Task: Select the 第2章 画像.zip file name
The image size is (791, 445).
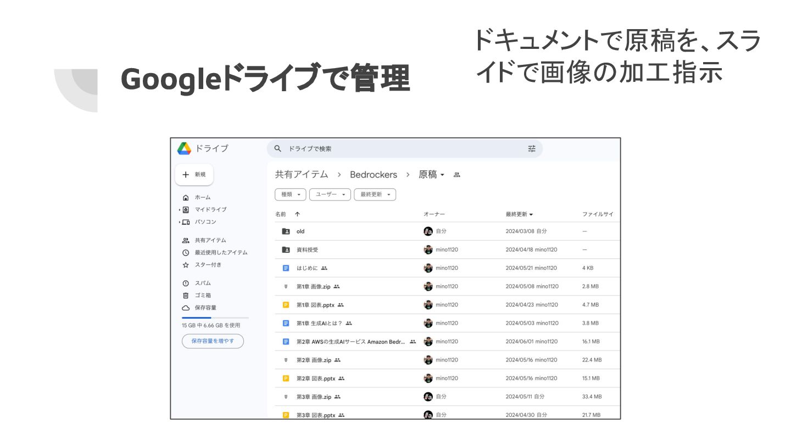Action: pos(314,360)
